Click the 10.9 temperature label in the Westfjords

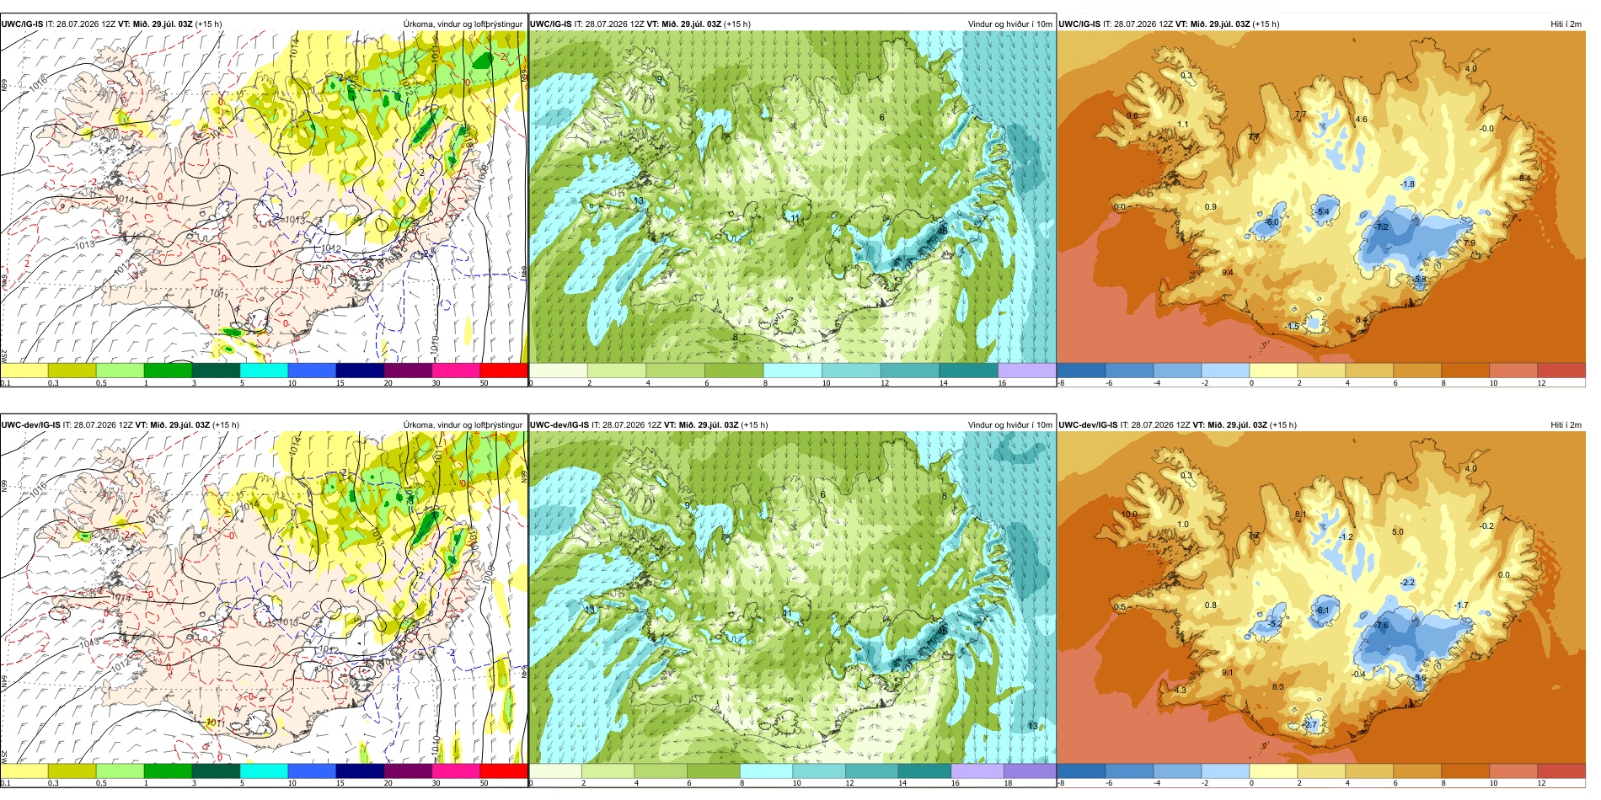[x=1129, y=515]
